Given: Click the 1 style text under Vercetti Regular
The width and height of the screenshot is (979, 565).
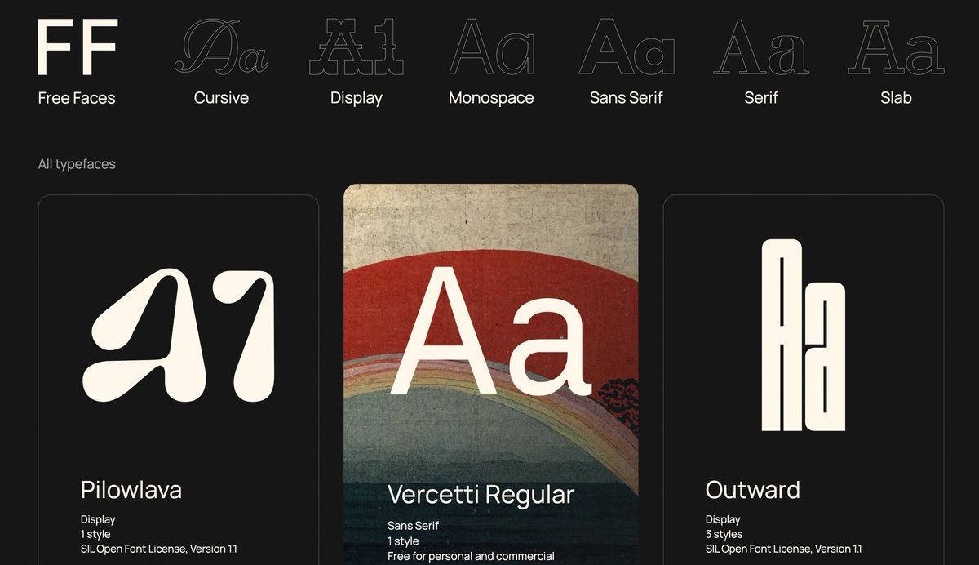Looking at the screenshot, I should [x=403, y=541].
